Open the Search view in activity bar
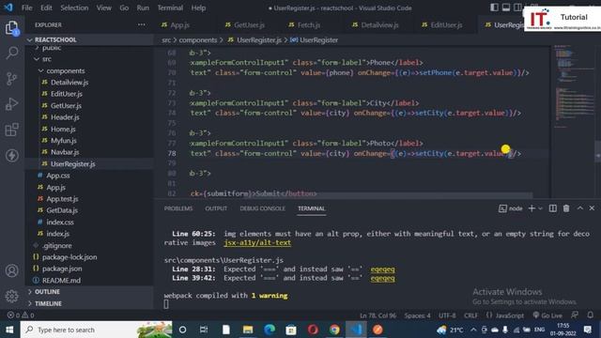Screen dimensions: 601x338 pyautogui.click(x=12, y=53)
